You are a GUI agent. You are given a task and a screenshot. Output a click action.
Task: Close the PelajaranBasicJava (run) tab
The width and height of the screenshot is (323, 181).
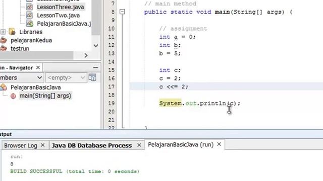219,144
